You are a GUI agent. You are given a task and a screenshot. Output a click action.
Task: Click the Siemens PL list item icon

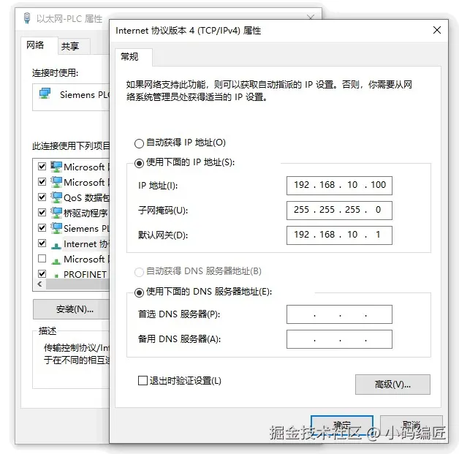click(56, 228)
